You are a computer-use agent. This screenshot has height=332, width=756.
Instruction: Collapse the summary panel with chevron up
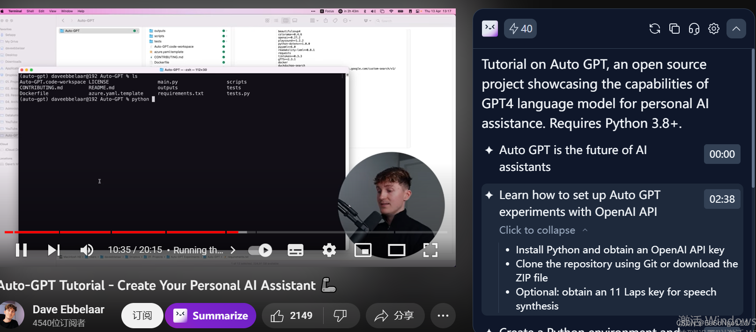[x=736, y=29]
